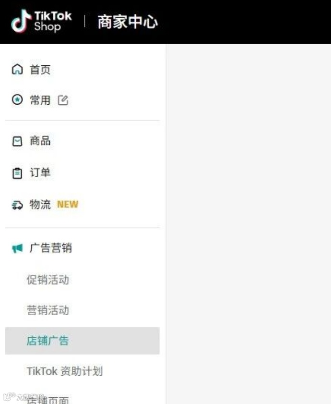Click the delivery truck icon for 物流
Image resolution: width=331 pixels, height=404 pixels.
pos(17,205)
